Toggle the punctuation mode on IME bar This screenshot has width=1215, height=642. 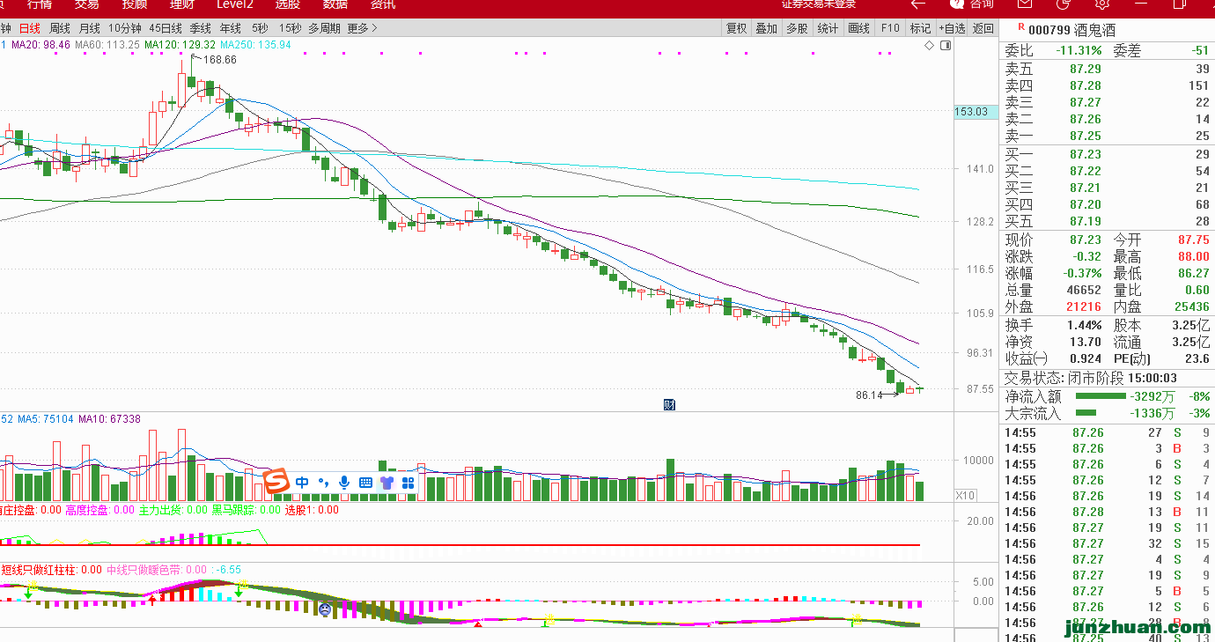tap(322, 483)
